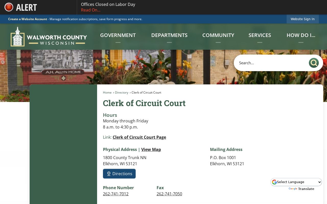Click the search magnifier button

[314, 63]
